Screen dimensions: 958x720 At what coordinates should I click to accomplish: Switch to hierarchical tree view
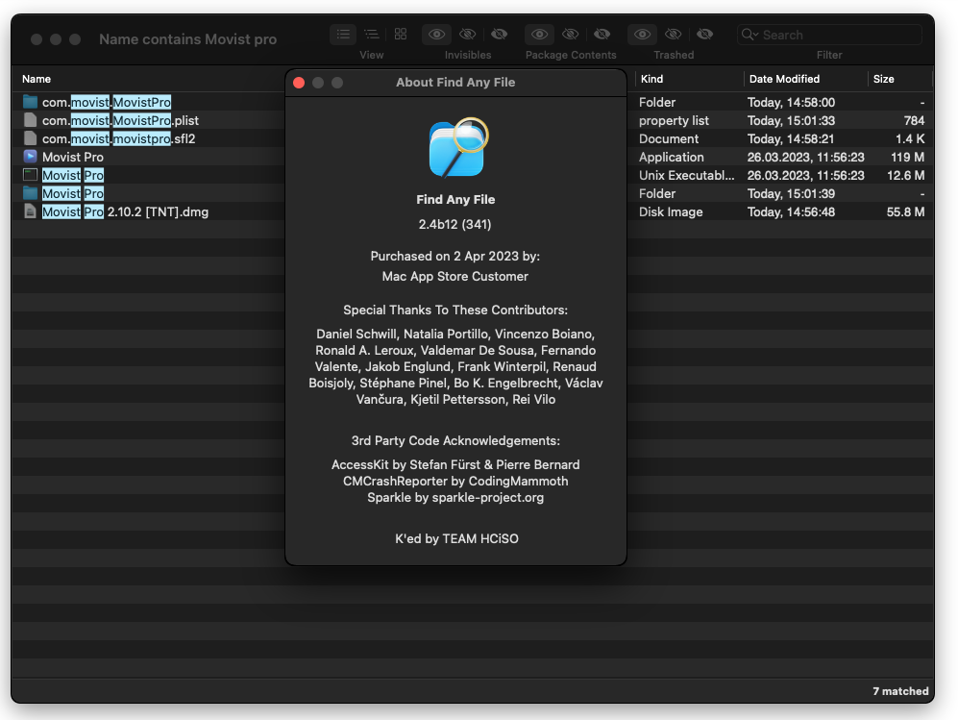pyautogui.click(x=371, y=35)
